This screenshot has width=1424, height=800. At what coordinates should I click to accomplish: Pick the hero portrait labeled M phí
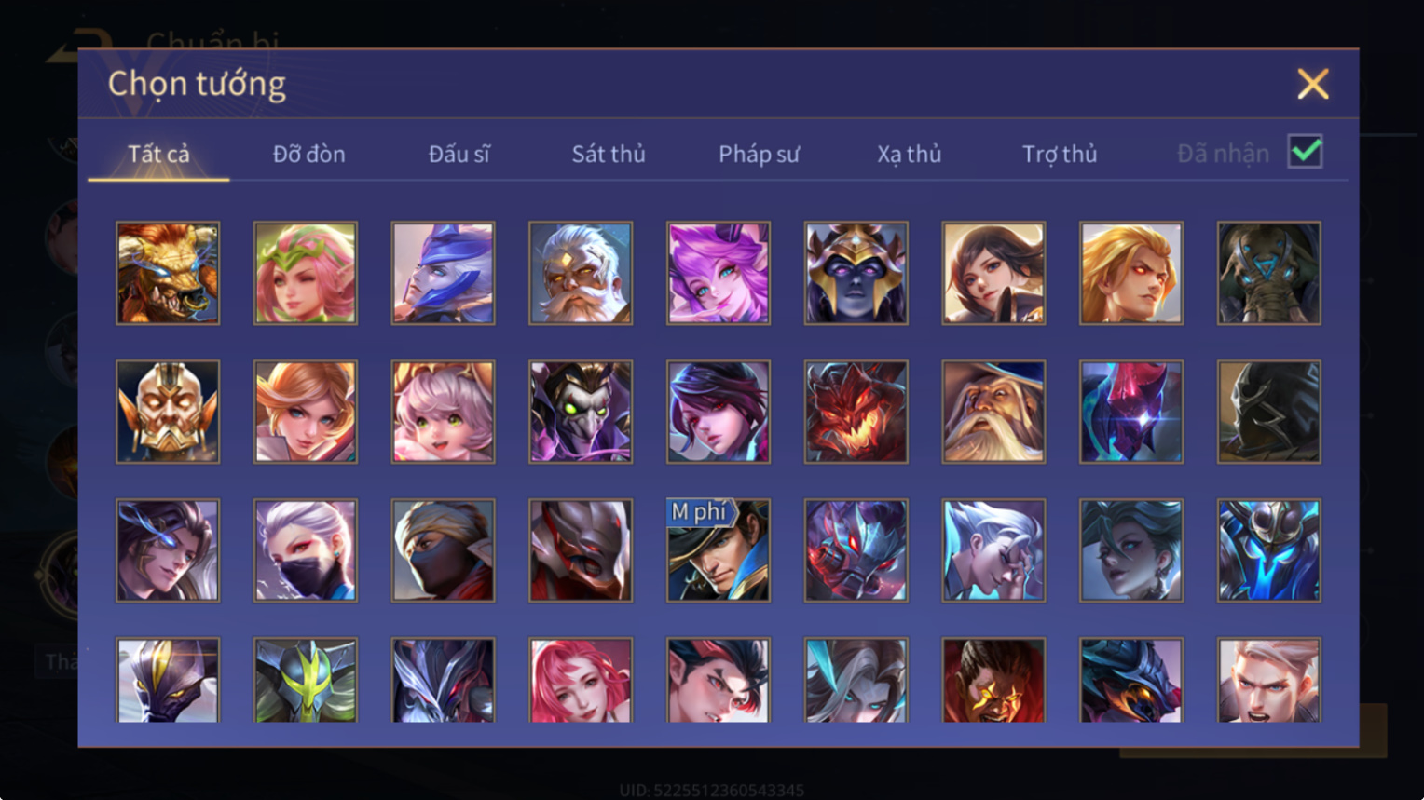tap(719, 550)
